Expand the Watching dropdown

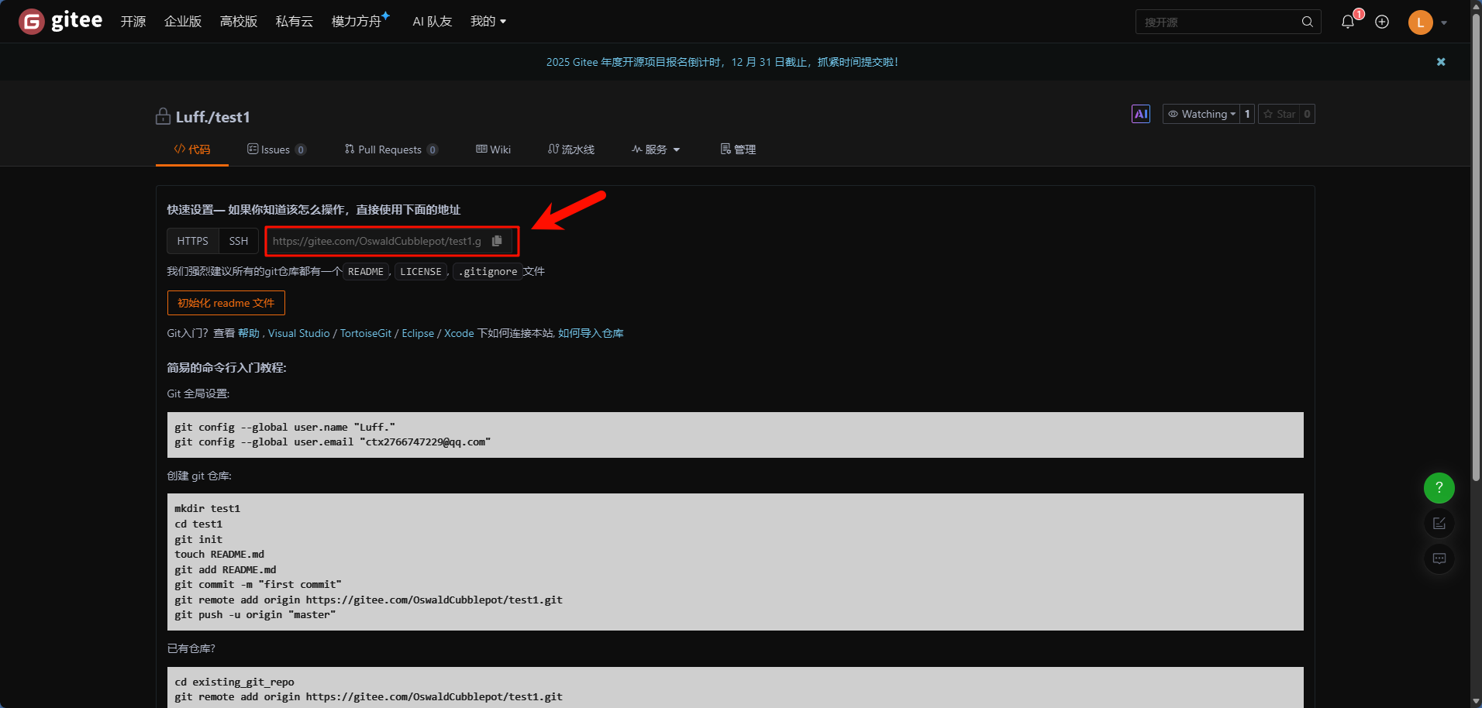tap(1201, 114)
